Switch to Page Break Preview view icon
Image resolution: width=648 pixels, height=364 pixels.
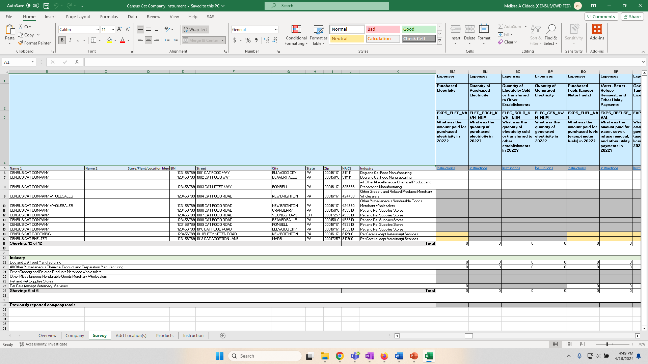pos(582,344)
